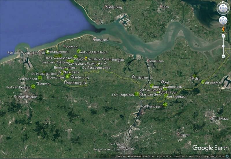
Task: Click the look-up arrow on the compass ring
Action: click(223, 5)
